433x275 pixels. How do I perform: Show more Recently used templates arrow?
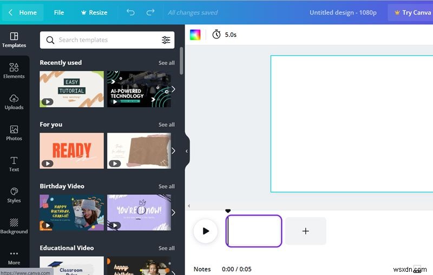[173, 89]
